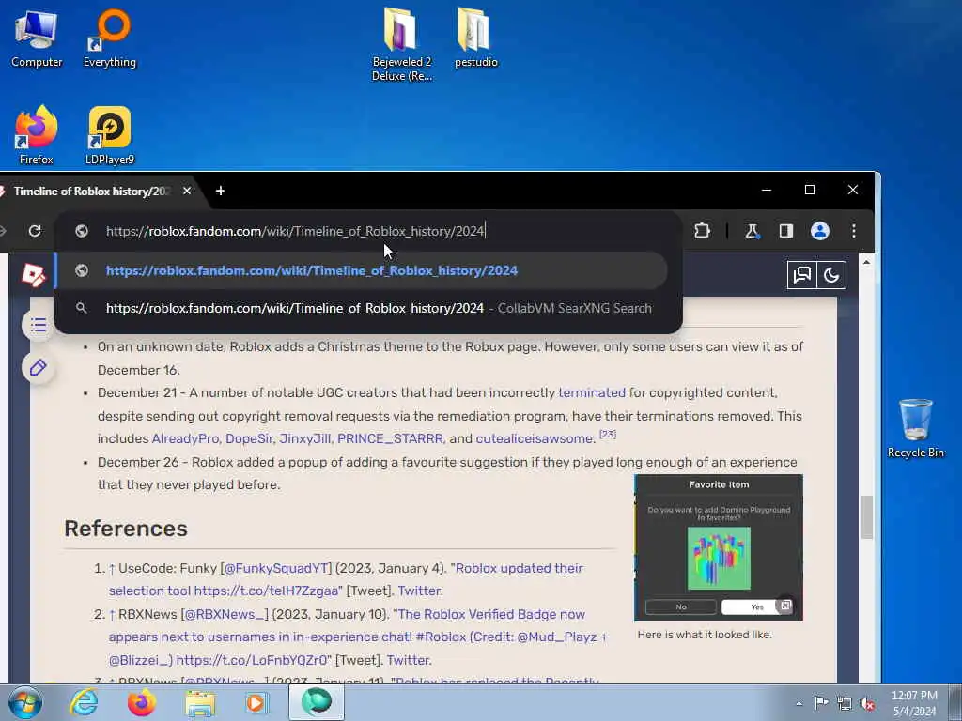Open the table of contents list icon
The image size is (962, 721).
pos(38,325)
